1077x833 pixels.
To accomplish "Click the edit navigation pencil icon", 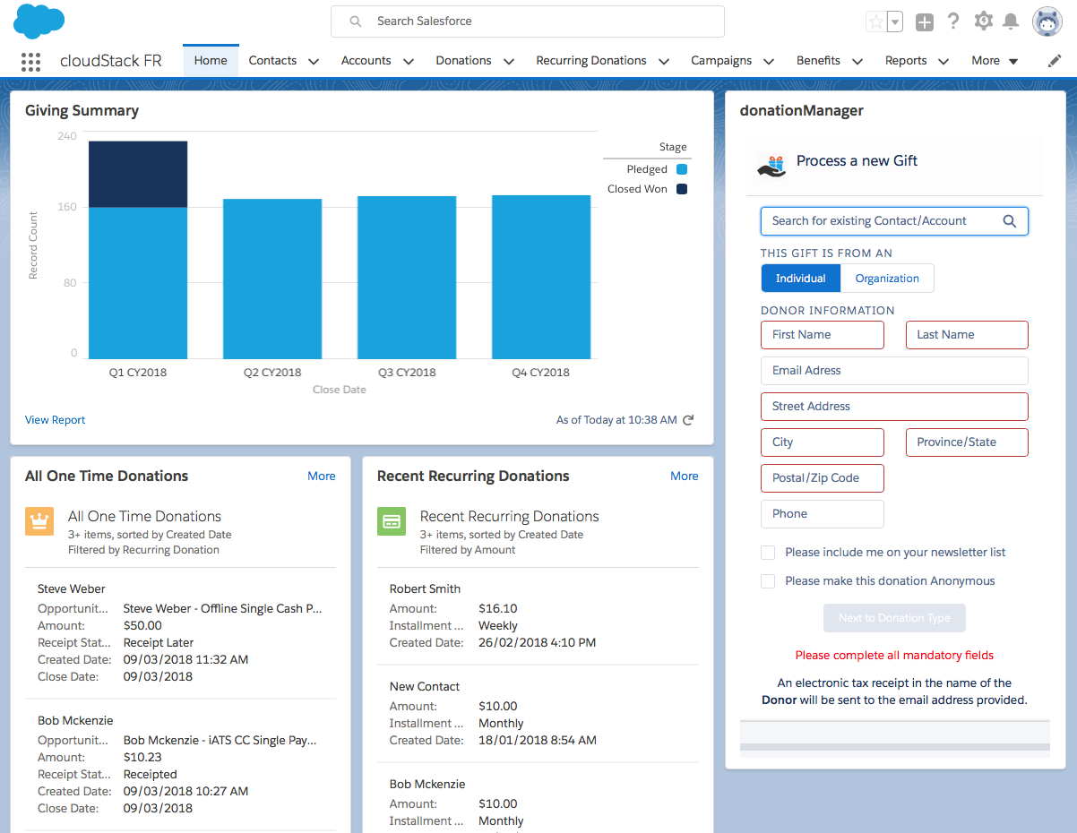I will [1055, 61].
